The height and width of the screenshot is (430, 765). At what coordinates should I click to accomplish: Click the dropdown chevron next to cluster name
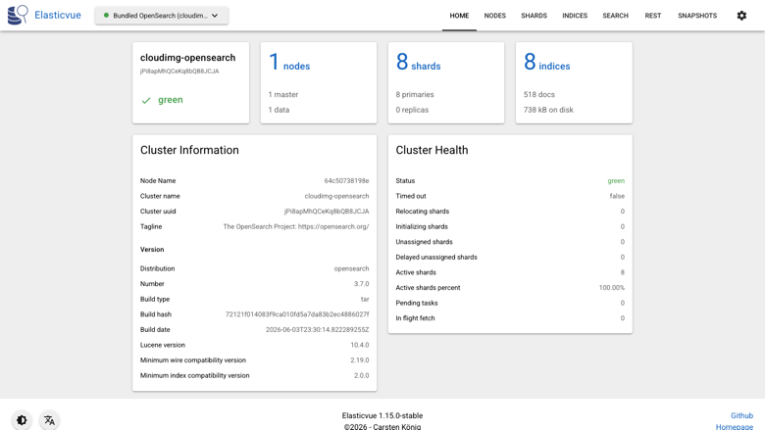click(x=215, y=16)
